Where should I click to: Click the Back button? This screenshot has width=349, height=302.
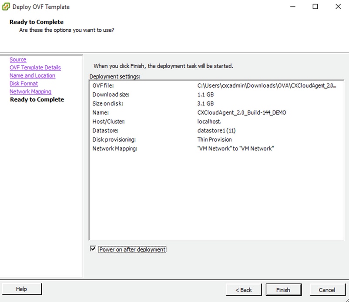click(244, 290)
